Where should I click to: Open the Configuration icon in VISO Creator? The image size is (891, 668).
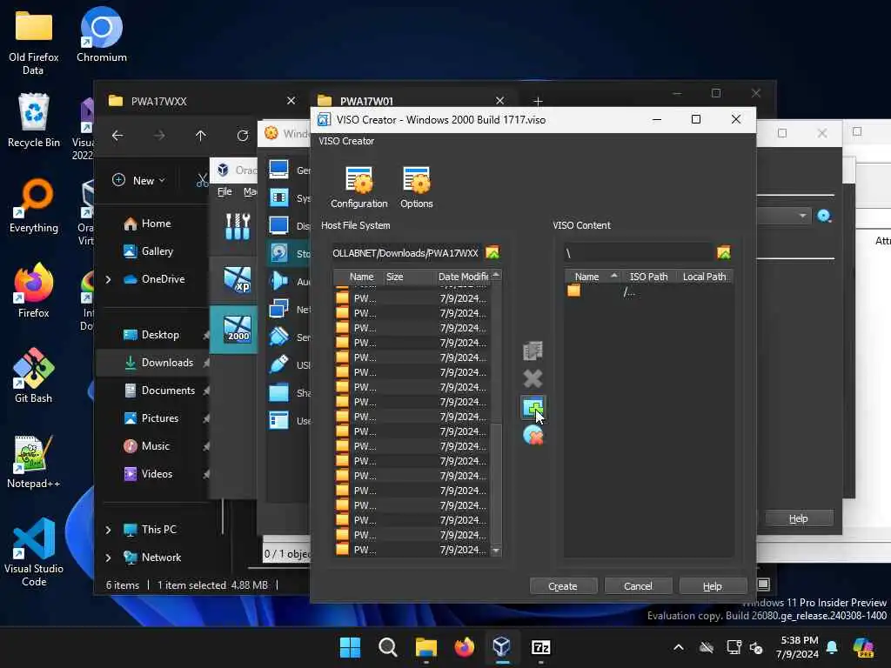[359, 187]
